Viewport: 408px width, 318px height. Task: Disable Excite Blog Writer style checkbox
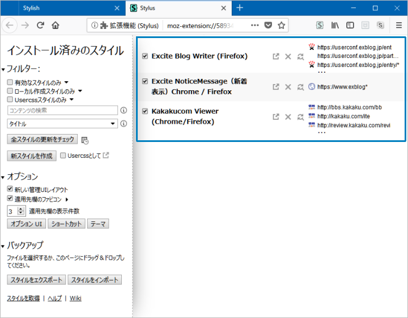click(145, 56)
